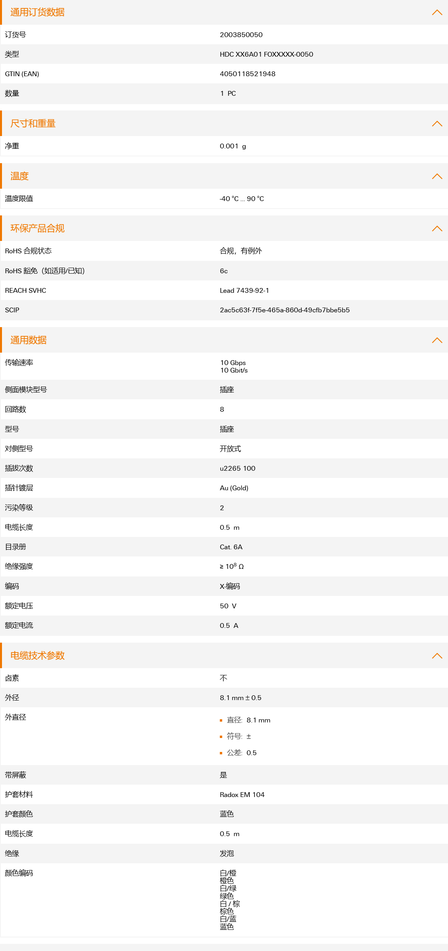Collapse the 环保产品合规 section chevron
The width and height of the screenshot is (448, 951).
[437, 229]
